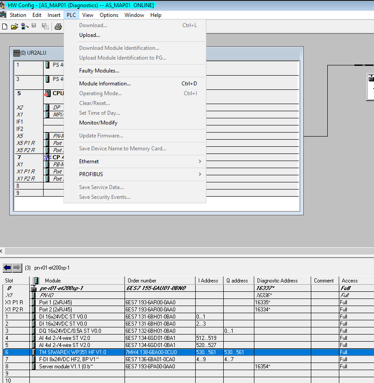
Task: Choose Monitor/Modify menu entry
Action: click(98, 123)
